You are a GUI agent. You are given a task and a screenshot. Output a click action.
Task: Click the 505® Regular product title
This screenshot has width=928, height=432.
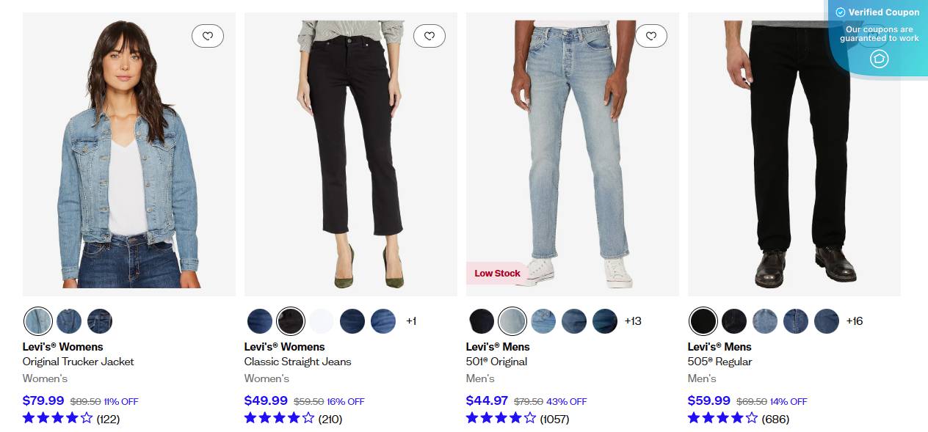click(x=719, y=361)
